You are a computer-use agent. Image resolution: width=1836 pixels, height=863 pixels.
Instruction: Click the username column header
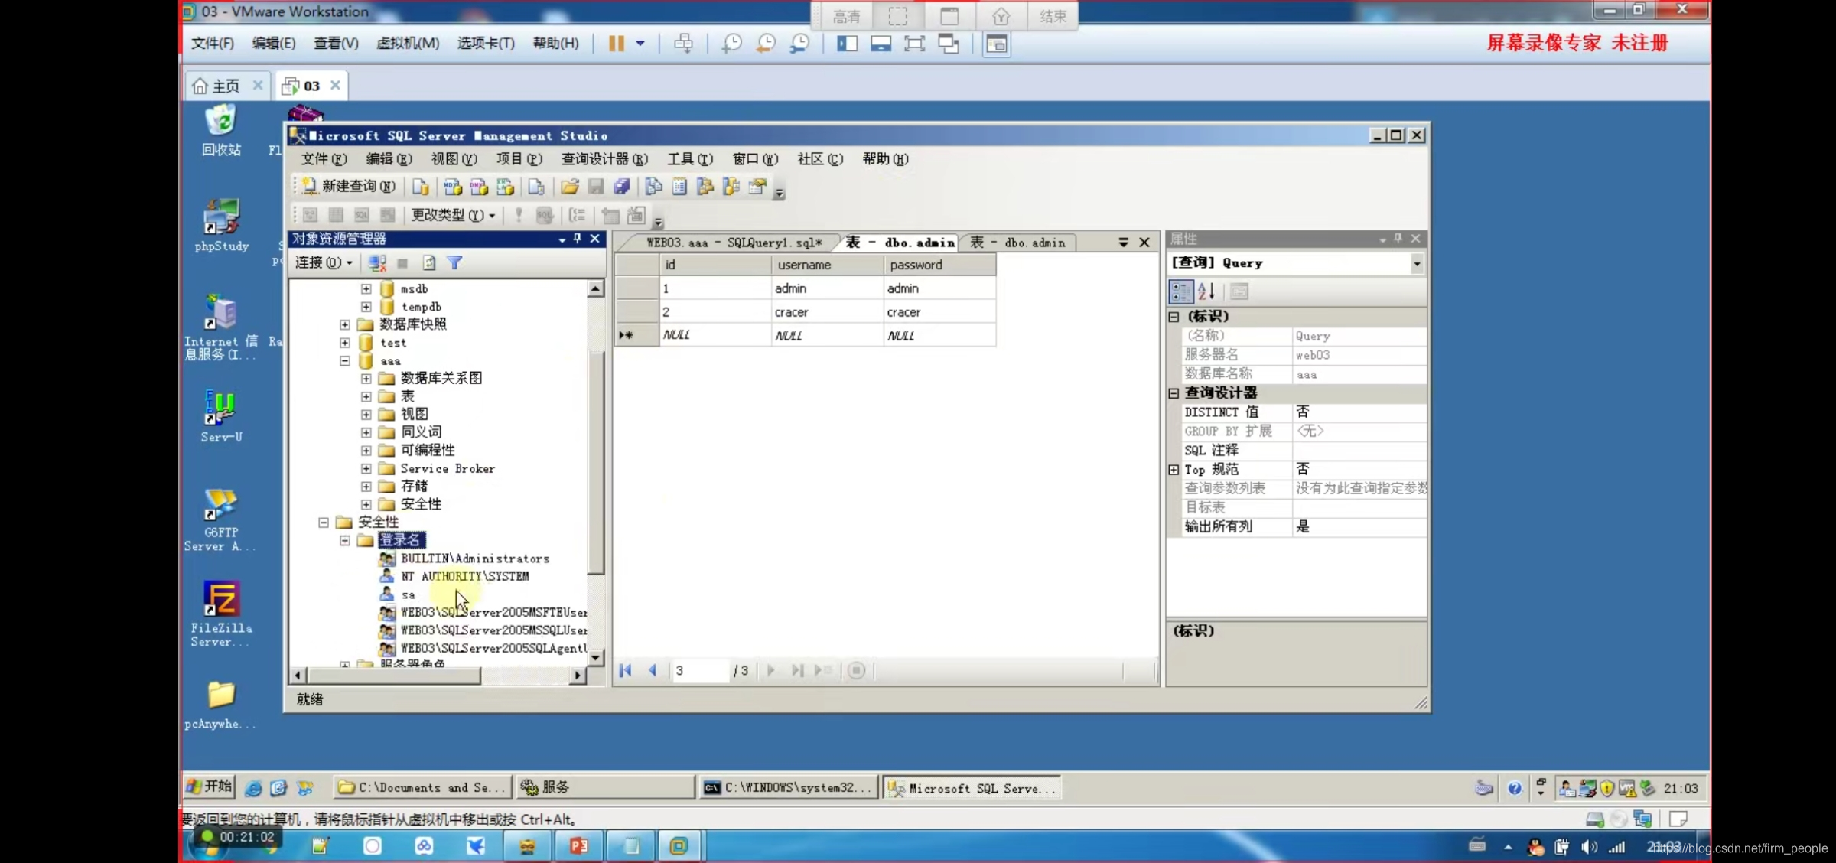(x=827, y=265)
